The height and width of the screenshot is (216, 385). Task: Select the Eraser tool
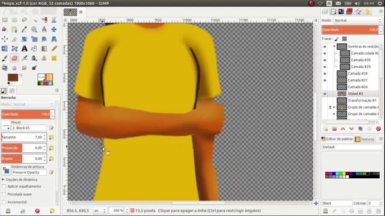pos(14,58)
